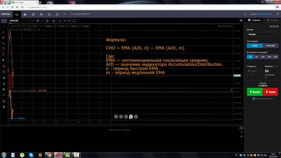Image resolution: width=281 pixels, height=158 pixels.
Task: Select 120 seconds expiration
Action: [263, 57]
